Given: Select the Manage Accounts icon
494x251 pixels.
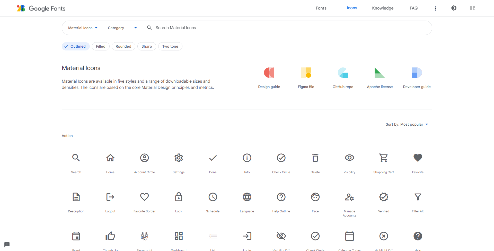Looking at the screenshot, I should (349, 197).
